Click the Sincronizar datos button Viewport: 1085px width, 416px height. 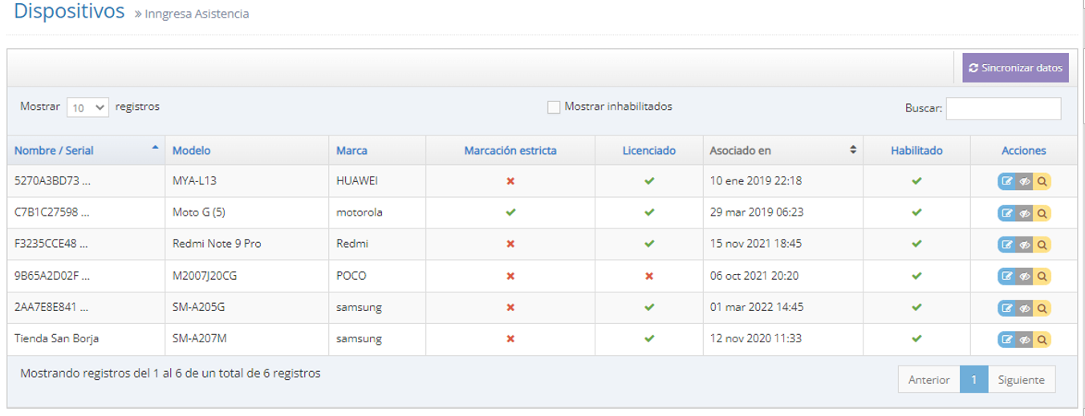[x=1015, y=68]
